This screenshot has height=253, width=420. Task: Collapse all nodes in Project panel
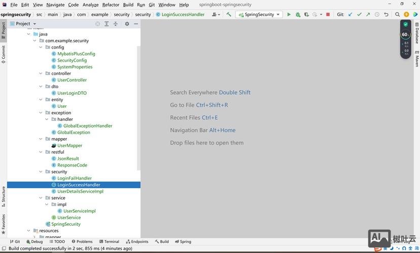[x=116, y=24]
